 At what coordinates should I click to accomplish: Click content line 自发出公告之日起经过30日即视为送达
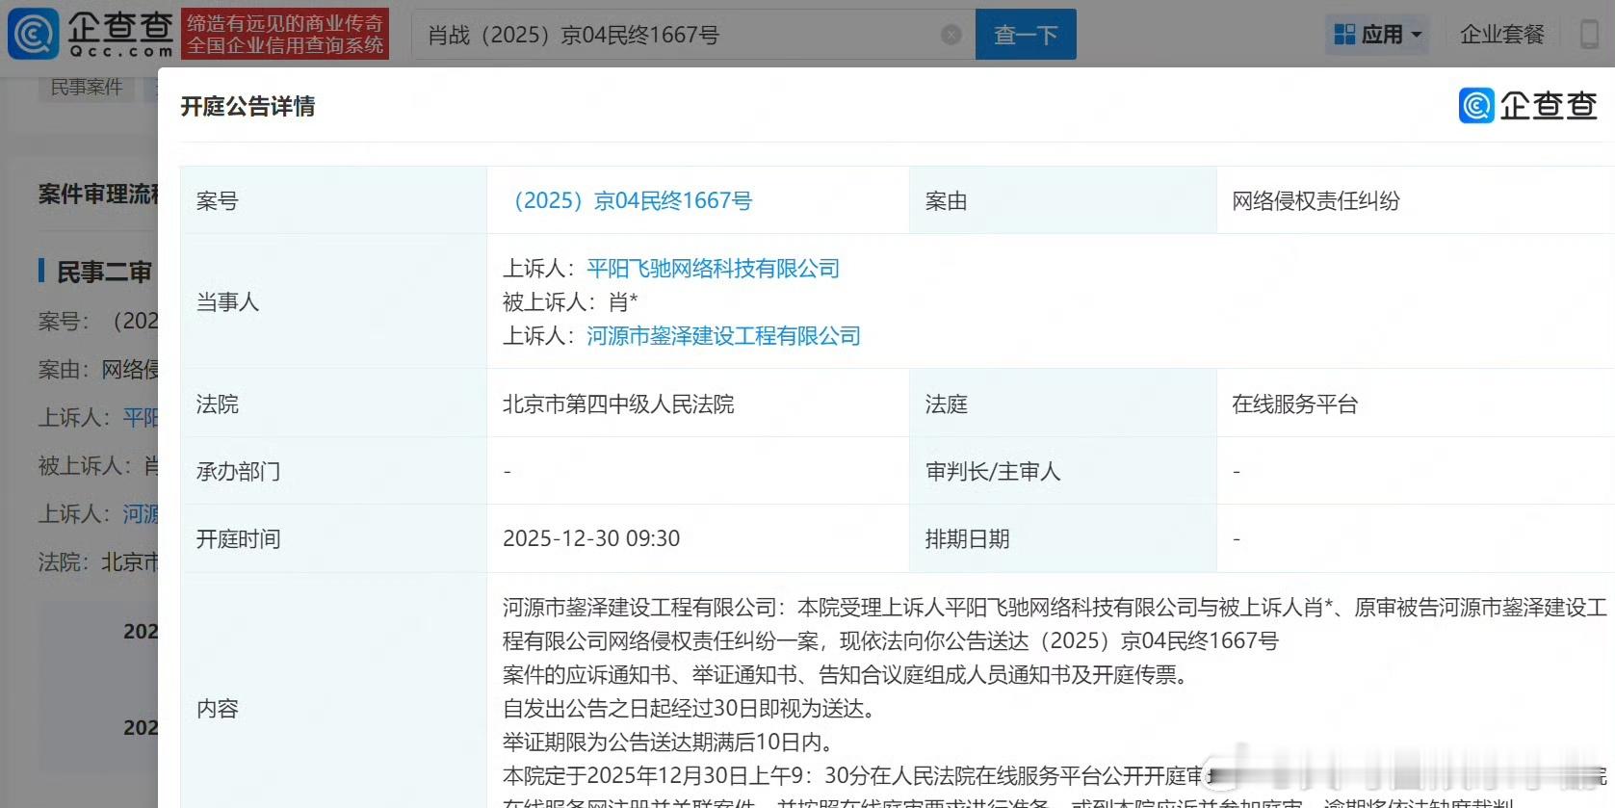coord(689,709)
